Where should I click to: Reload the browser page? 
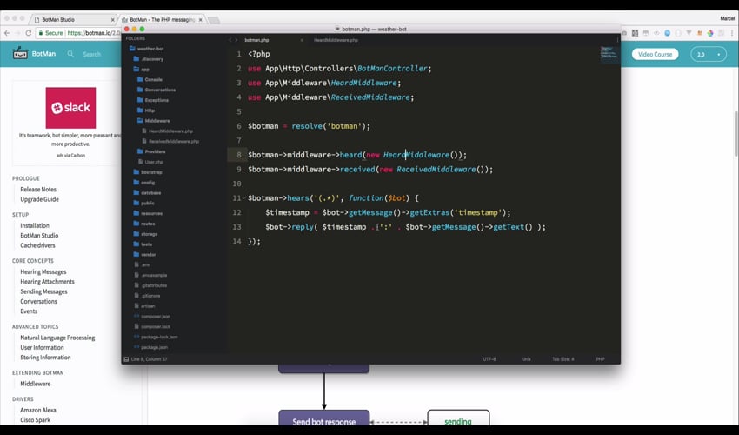point(29,33)
